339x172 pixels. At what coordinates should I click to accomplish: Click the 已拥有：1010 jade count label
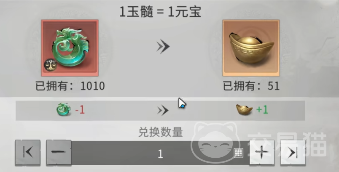tap(70, 86)
